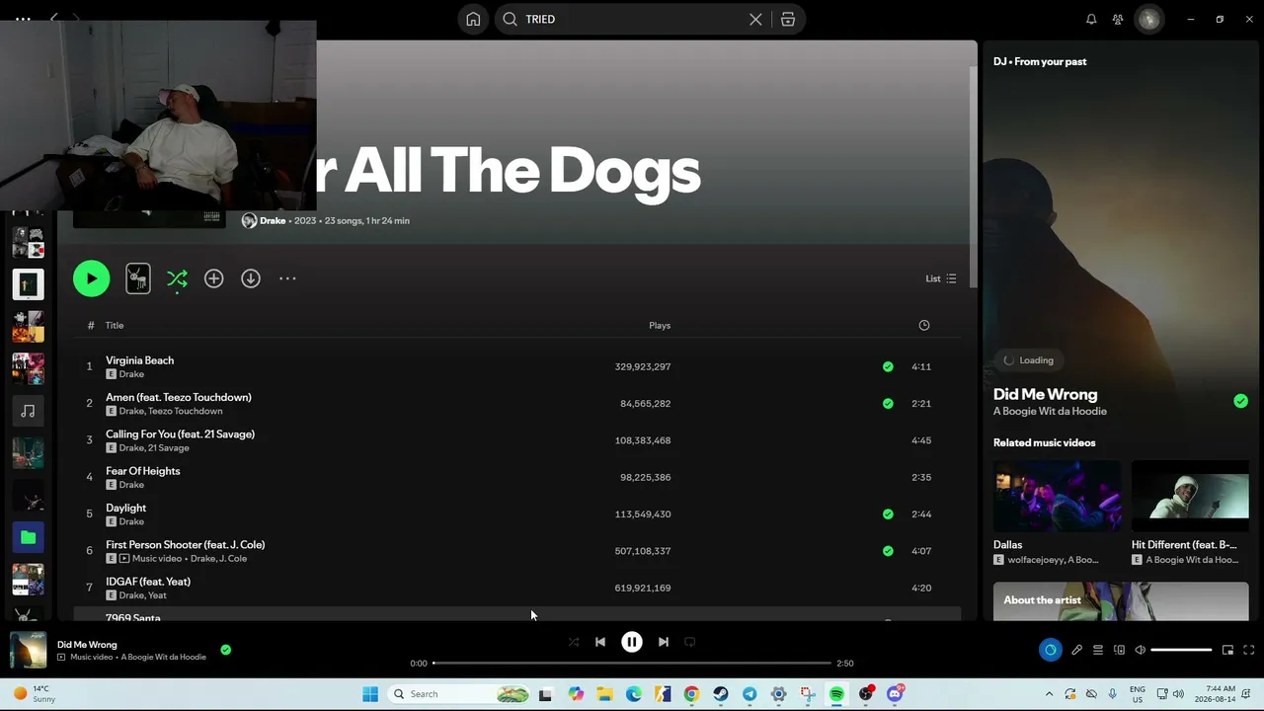1264x711 pixels.
Task: Open Connect to a device
Action: (x=1119, y=650)
